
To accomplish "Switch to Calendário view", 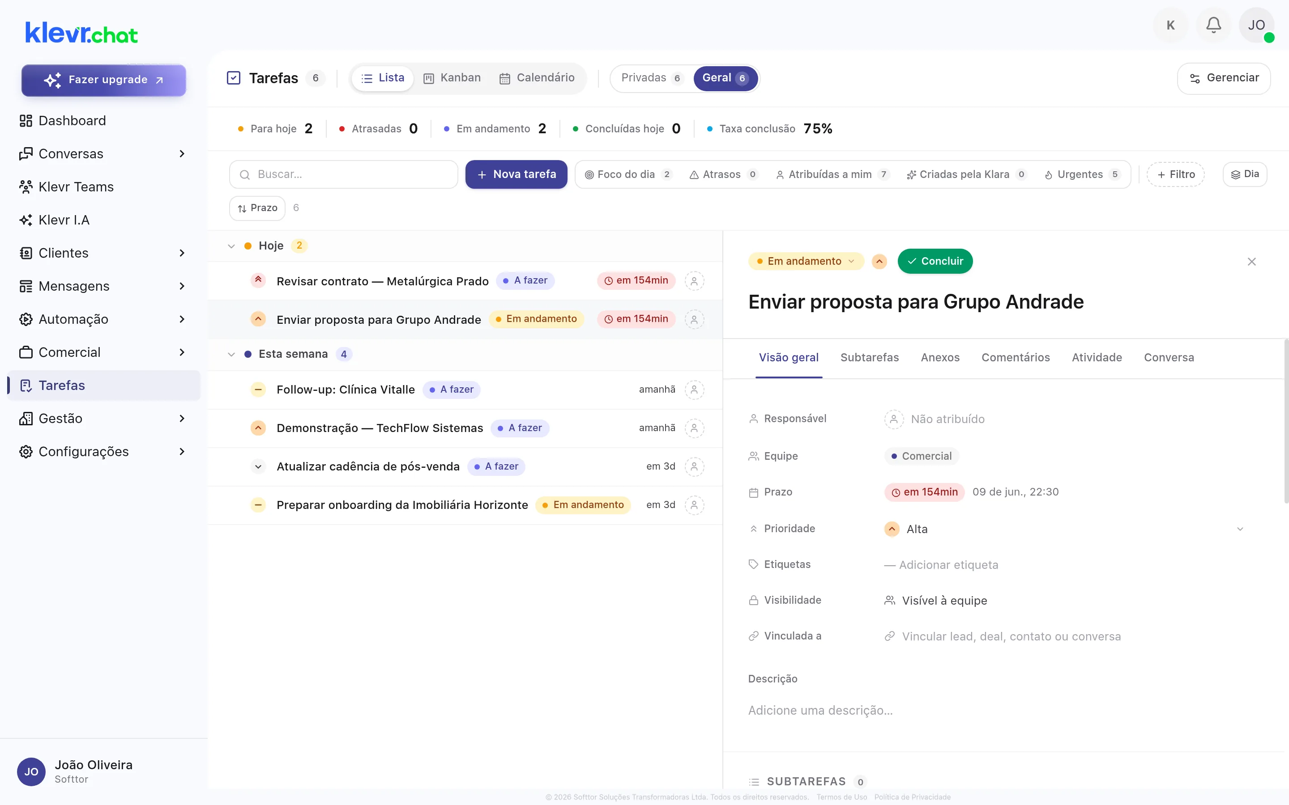I will [x=537, y=78].
